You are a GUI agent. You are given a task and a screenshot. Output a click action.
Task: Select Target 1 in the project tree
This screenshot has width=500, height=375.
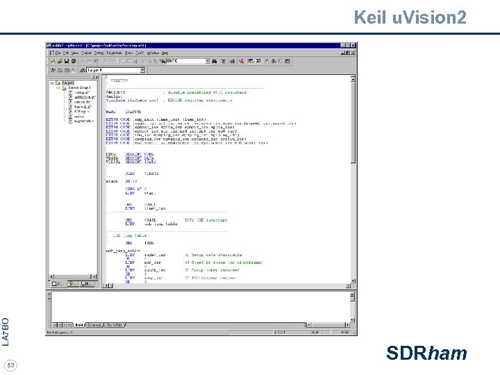[67, 83]
